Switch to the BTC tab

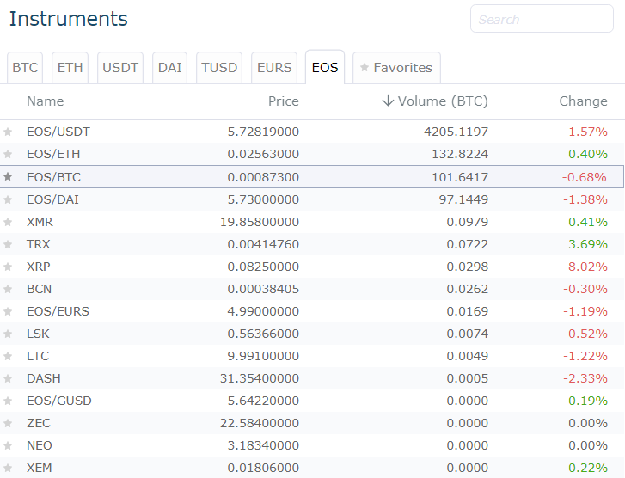tap(25, 68)
